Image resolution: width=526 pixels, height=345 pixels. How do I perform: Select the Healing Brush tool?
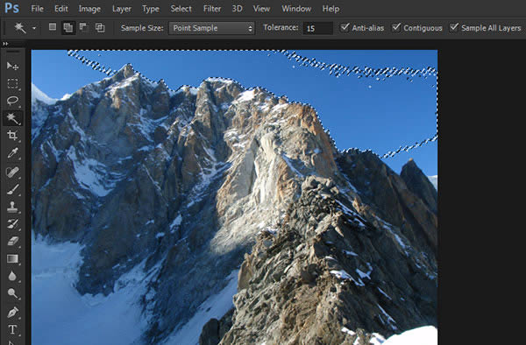tap(12, 172)
